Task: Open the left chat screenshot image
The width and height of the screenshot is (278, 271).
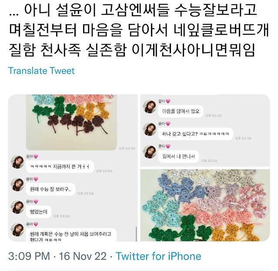Action: tap(73, 168)
